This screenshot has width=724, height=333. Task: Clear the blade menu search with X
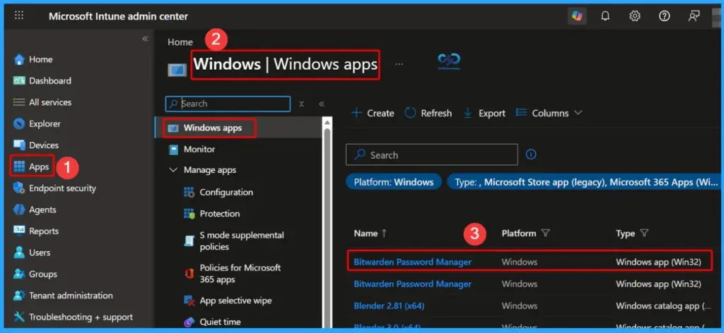pyautogui.click(x=301, y=104)
